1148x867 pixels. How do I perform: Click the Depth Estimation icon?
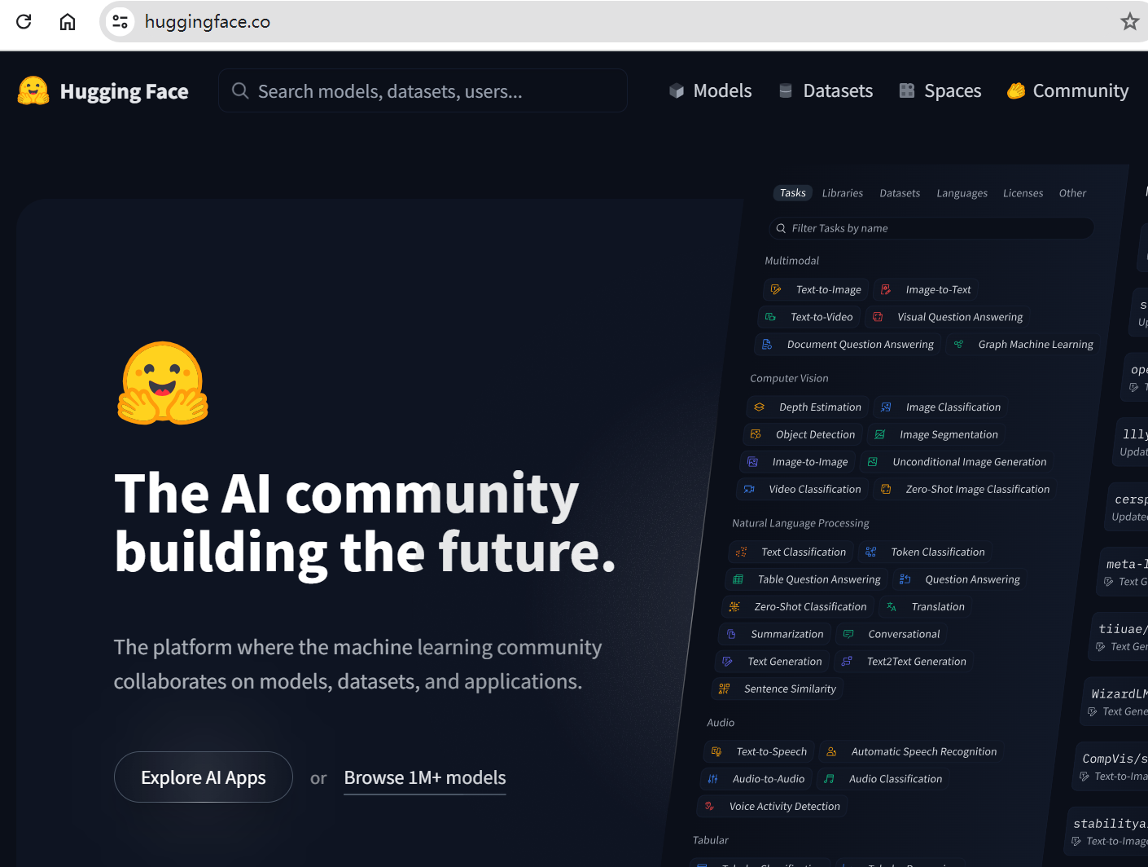point(760,407)
